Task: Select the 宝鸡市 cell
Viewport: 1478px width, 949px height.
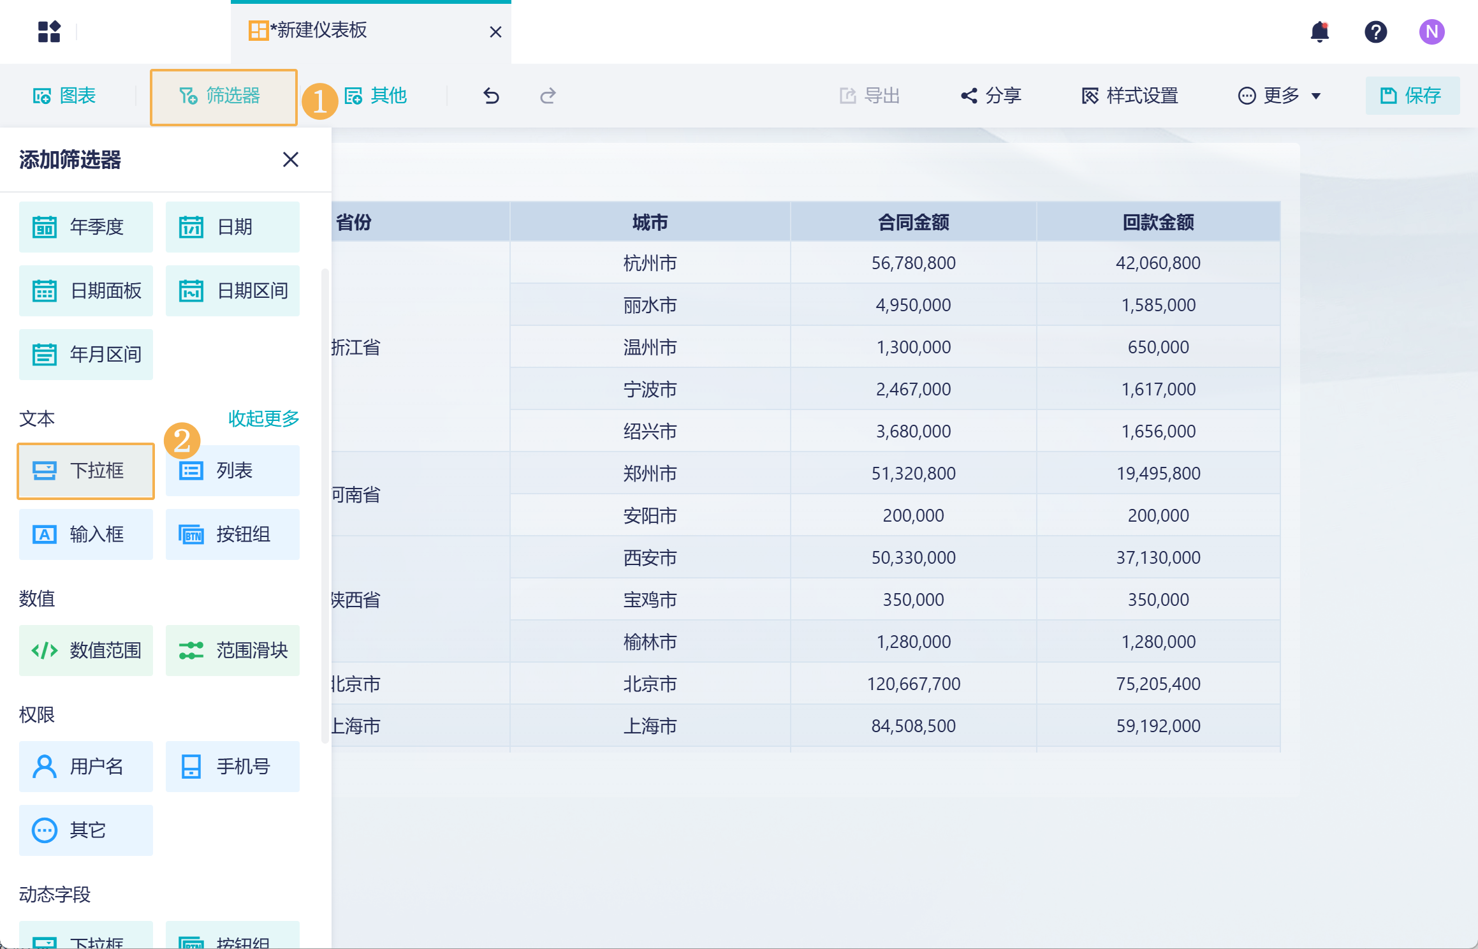Action: point(650,600)
